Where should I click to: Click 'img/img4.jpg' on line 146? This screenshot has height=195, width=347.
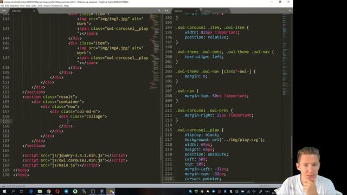(114, 48)
